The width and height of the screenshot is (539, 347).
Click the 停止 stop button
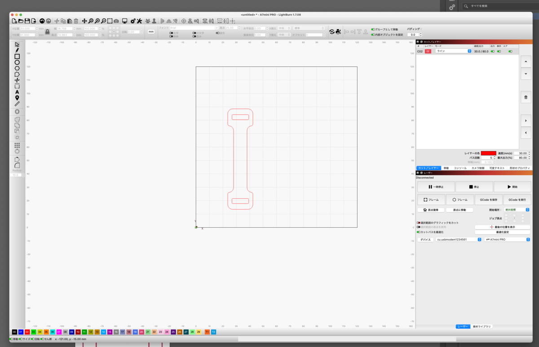474,187
